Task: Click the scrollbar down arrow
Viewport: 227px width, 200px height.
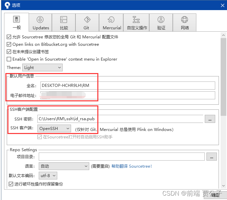Action: click(x=223, y=186)
